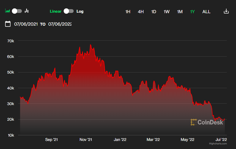Show ALL price history
This screenshot has height=149, width=236.
(x=206, y=12)
